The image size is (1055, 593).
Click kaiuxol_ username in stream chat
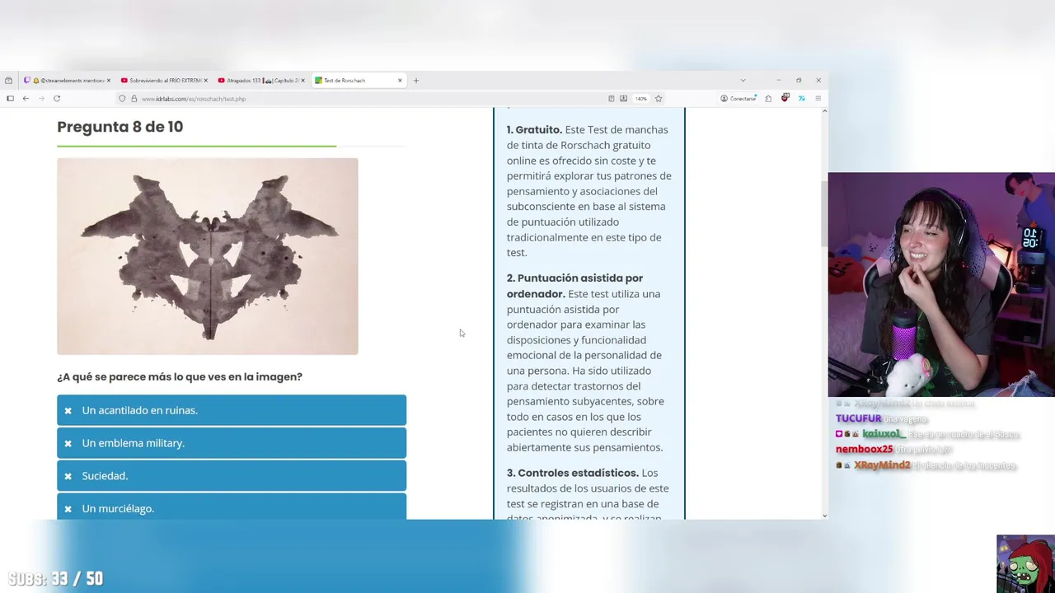(x=884, y=434)
